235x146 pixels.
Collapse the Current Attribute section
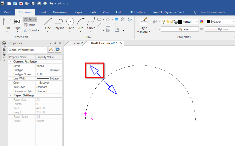point(10,62)
